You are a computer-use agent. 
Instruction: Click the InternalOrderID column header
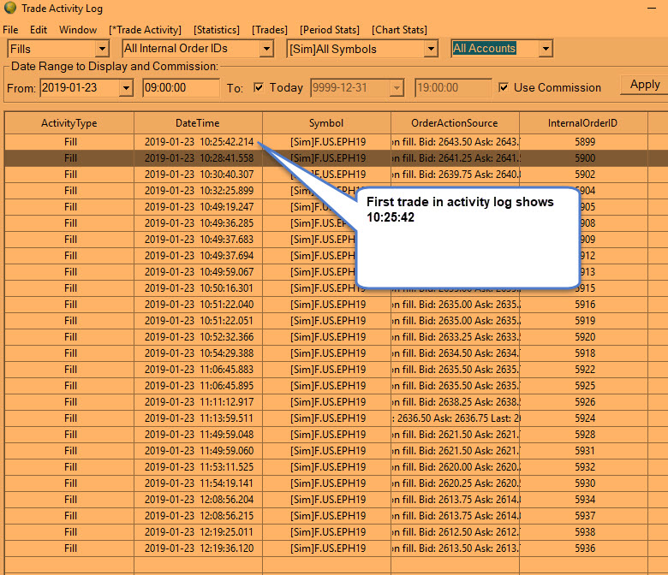click(x=583, y=123)
